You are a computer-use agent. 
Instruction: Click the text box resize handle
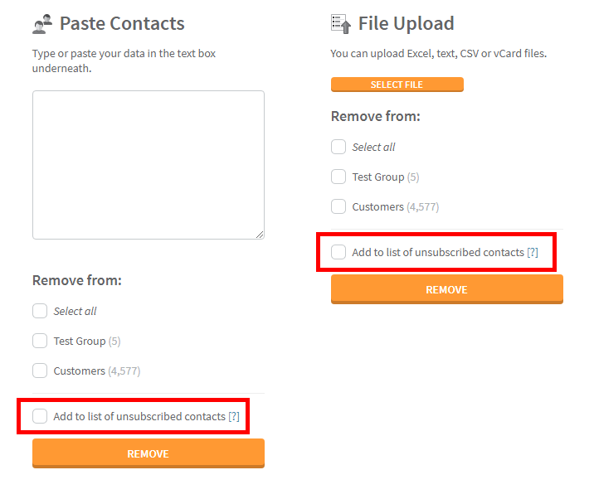tap(260, 235)
